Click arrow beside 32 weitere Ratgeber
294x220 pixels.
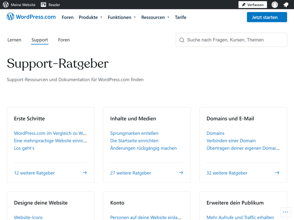point(277,173)
